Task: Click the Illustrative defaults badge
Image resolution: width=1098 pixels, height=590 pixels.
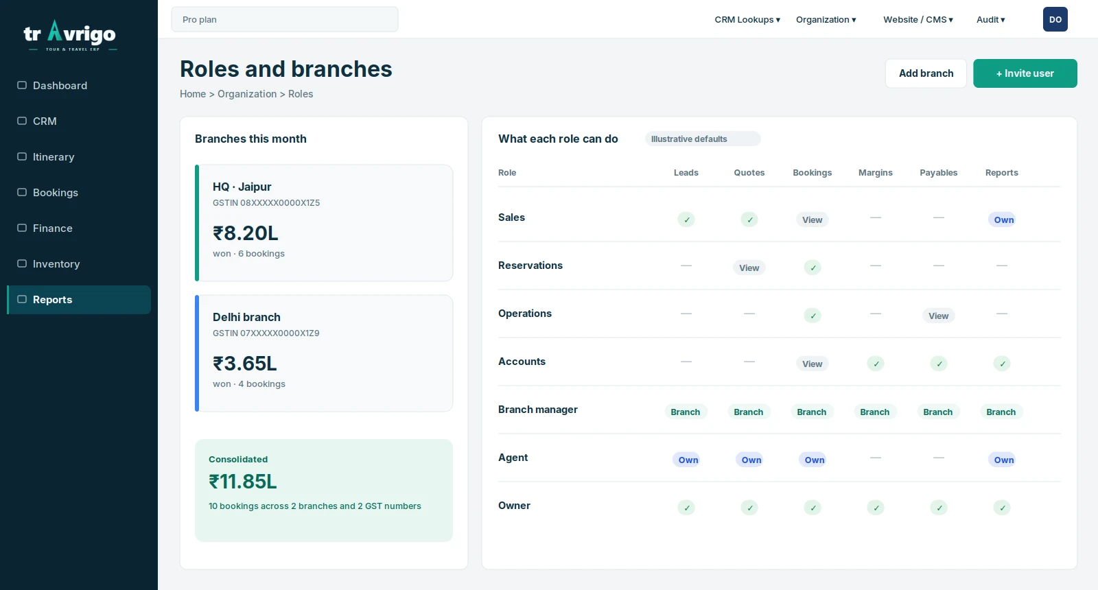Action: pos(703,139)
